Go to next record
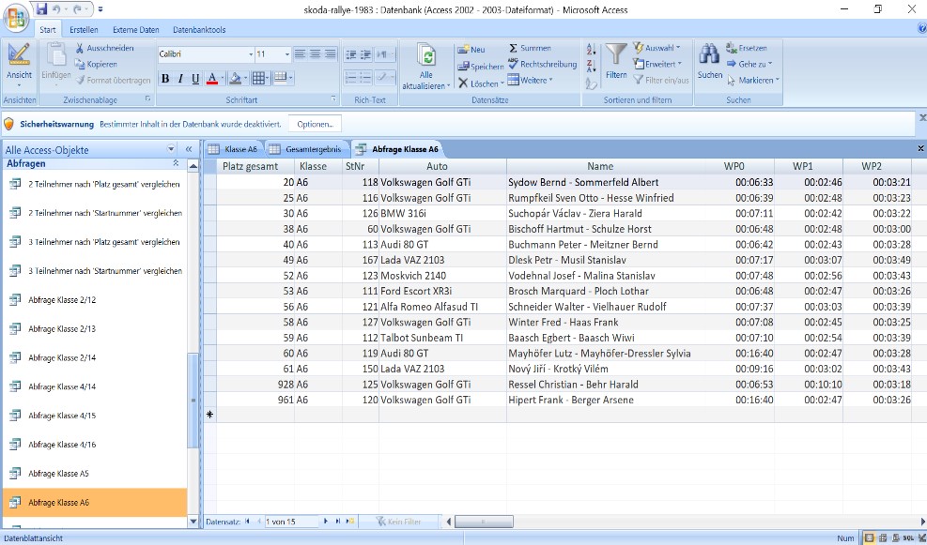The width and height of the screenshot is (927, 545). [x=326, y=522]
